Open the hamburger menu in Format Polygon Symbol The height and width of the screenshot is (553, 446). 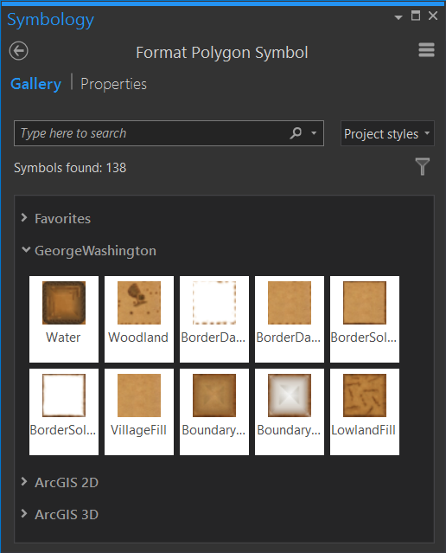click(x=426, y=50)
